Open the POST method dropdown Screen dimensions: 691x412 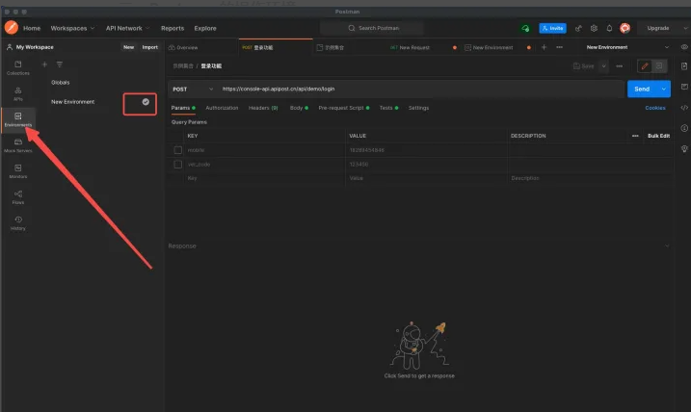tap(193, 89)
